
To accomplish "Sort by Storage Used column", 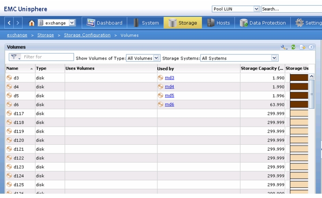I will pyautogui.click(x=297, y=68).
